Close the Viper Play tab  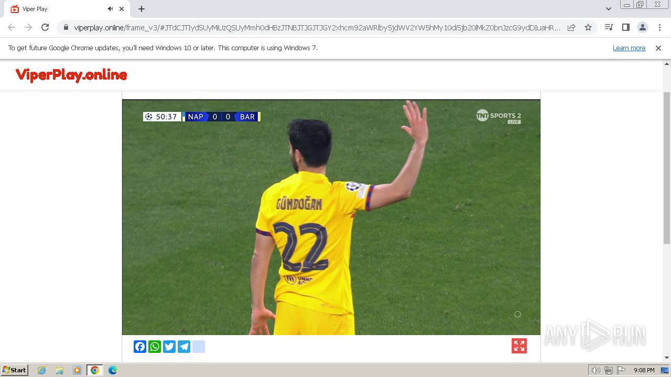[122, 9]
